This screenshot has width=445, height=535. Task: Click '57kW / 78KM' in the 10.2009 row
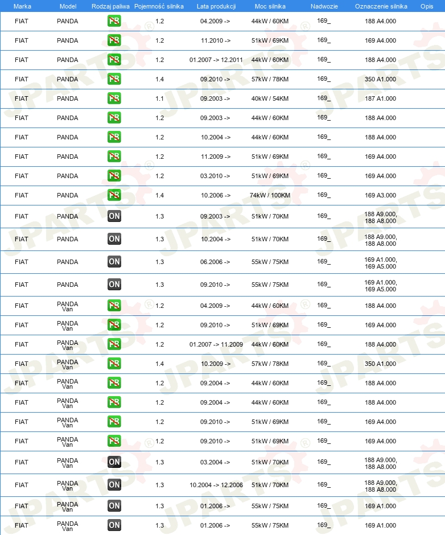click(x=270, y=364)
